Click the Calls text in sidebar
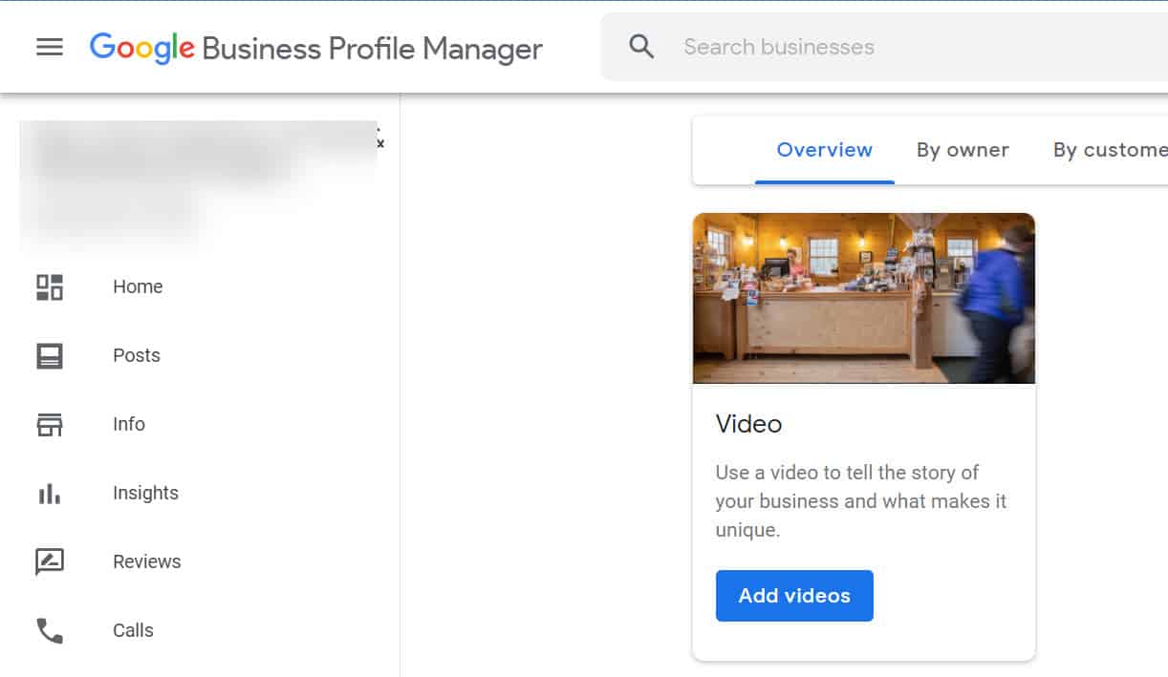The width and height of the screenshot is (1168, 677). 133,630
